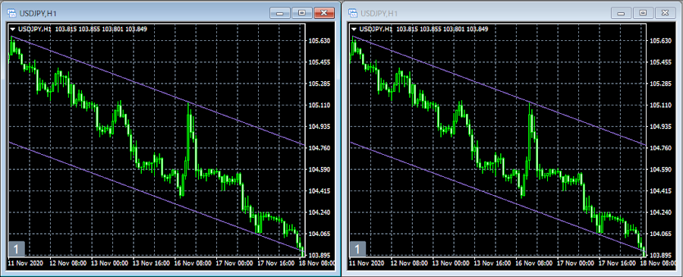
Task: Close the right inactive USDJPY,H1 window
Action: tap(665, 13)
